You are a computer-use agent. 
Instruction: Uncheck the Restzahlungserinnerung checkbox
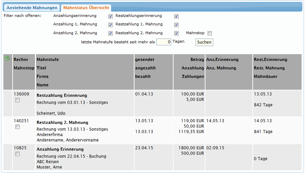pyautogui.click(x=176, y=16)
